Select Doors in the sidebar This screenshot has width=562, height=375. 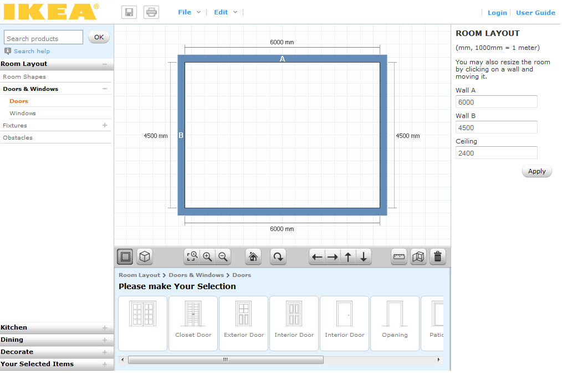coord(19,101)
